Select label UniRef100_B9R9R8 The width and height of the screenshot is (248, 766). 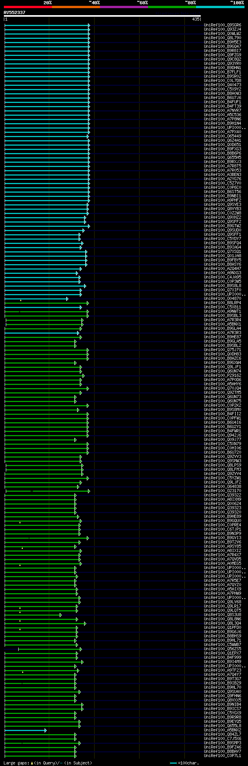click(x=222, y=717)
